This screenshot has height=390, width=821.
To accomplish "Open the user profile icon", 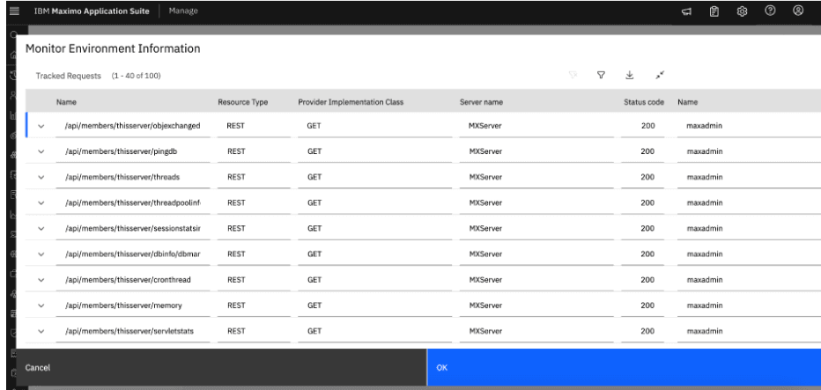I will tap(798, 11).
